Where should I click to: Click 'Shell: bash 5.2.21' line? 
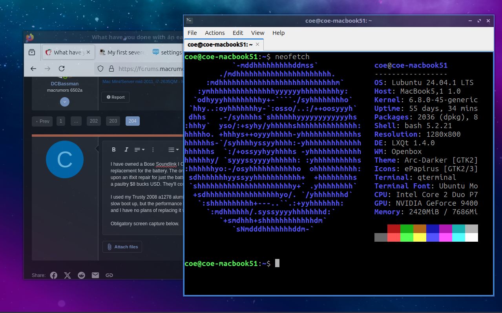coord(413,126)
